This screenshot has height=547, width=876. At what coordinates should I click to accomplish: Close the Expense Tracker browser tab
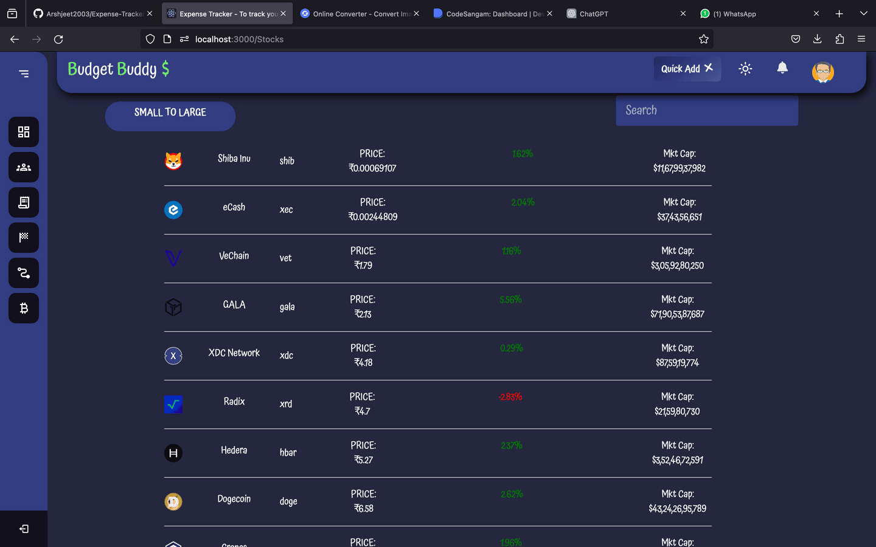click(x=283, y=13)
